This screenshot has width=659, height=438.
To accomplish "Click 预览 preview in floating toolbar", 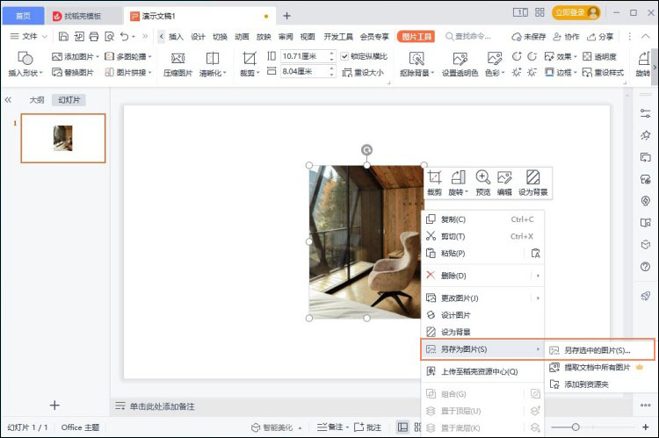I will [483, 183].
